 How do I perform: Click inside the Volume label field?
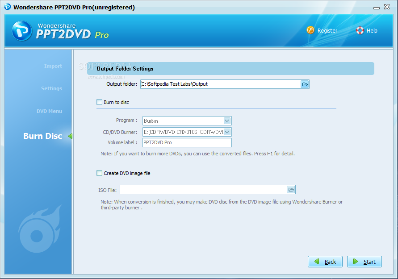pos(187,142)
